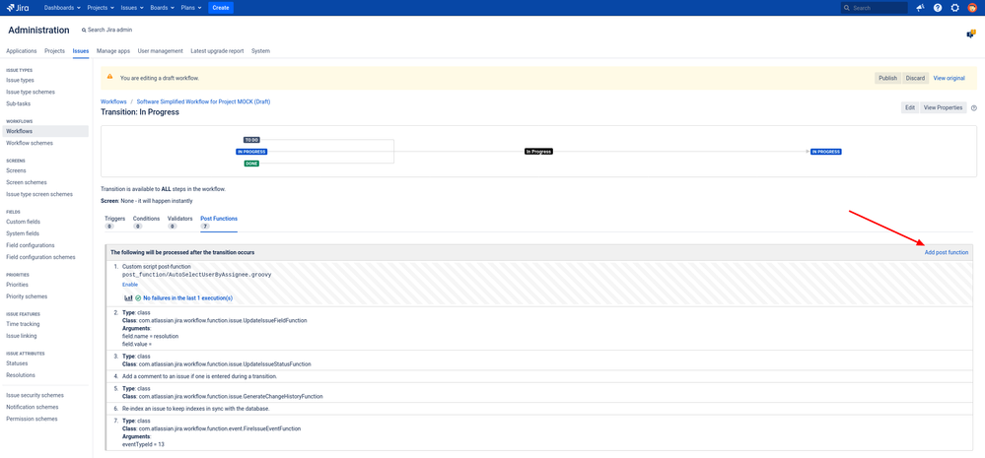
Task: Switch to the System admin tab
Action: point(260,51)
